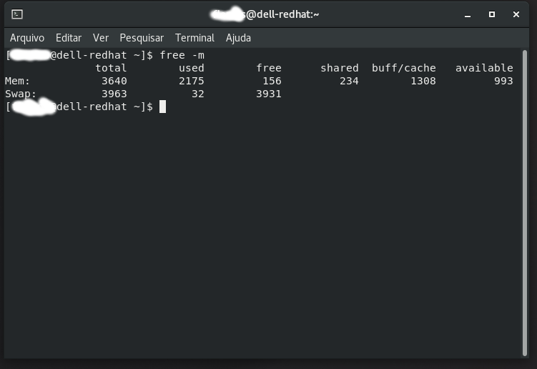Close the terminal window
The width and height of the screenshot is (537, 369).
pos(516,14)
